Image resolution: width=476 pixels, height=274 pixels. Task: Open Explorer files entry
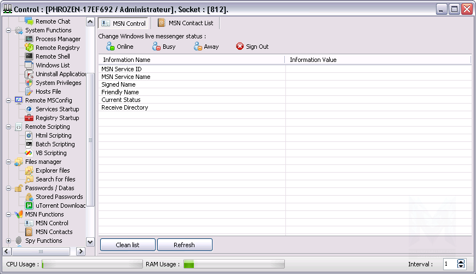(x=53, y=170)
